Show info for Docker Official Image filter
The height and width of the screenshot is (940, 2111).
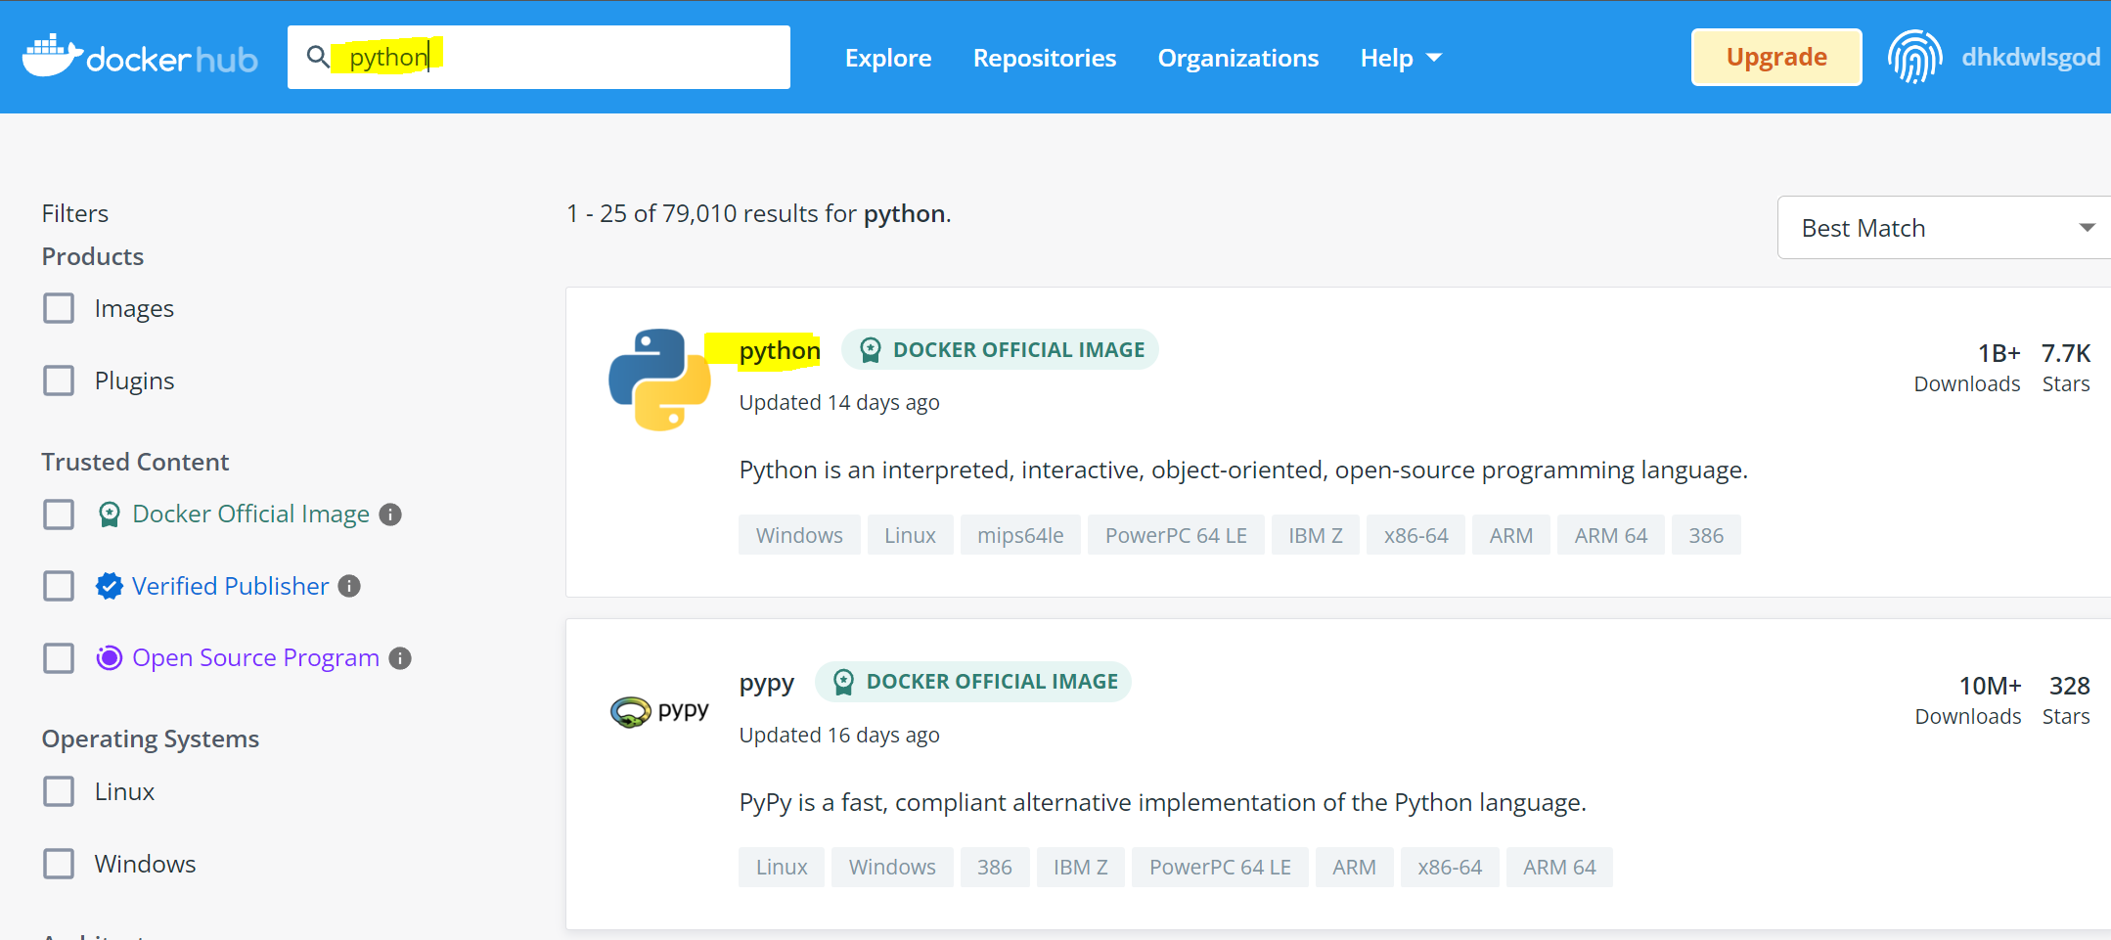(x=390, y=515)
